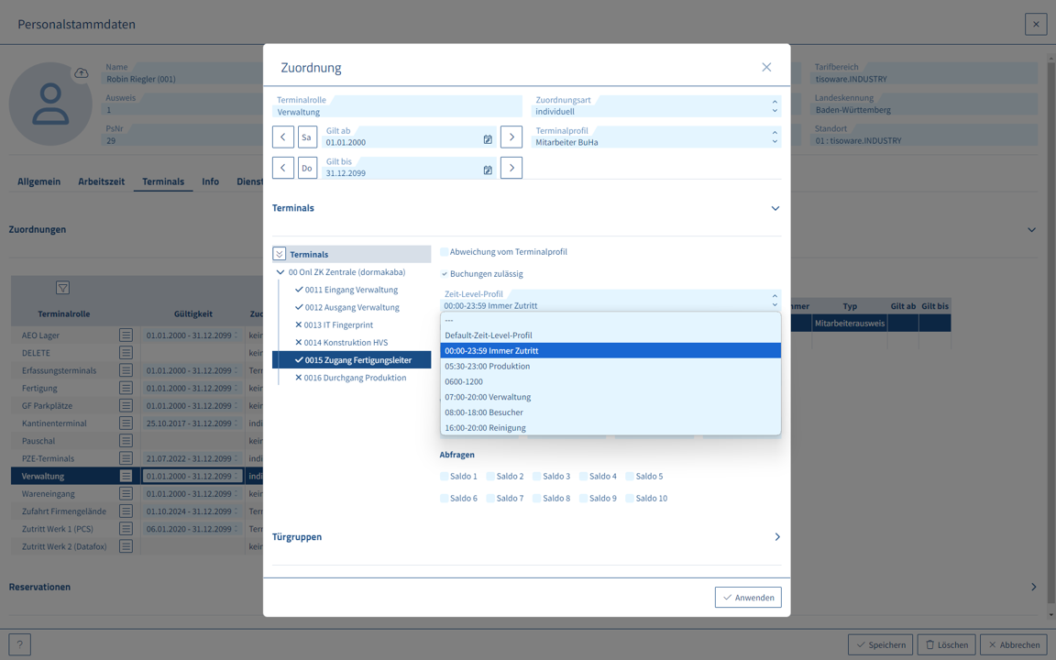
Task: Check the Saldo 5 checkbox
Action: coord(630,477)
